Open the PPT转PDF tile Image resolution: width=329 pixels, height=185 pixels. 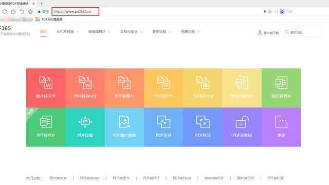(46, 127)
